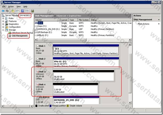Click console tree scrollbar left arrow
163x115 pixels.
tap(2, 106)
